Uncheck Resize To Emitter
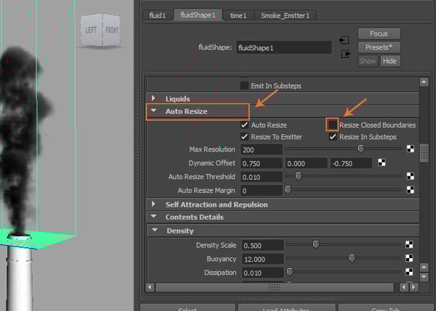 click(244, 137)
